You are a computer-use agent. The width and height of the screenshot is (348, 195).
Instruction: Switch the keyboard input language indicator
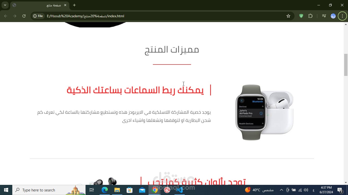tap(313, 190)
